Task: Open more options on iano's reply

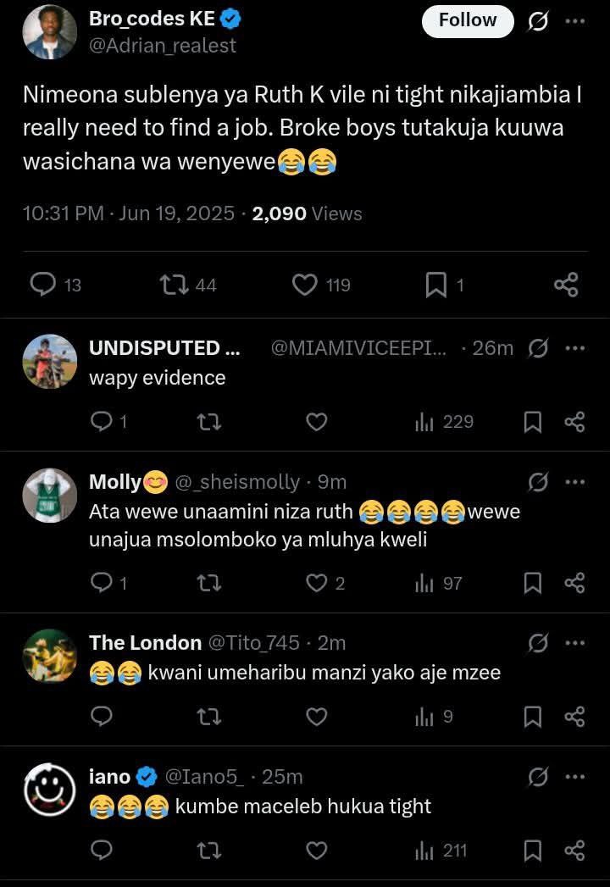Action: click(575, 777)
